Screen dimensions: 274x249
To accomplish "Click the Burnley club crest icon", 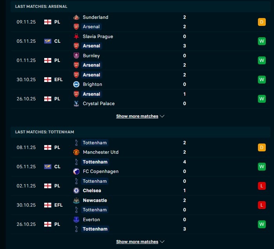I will (76, 56).
